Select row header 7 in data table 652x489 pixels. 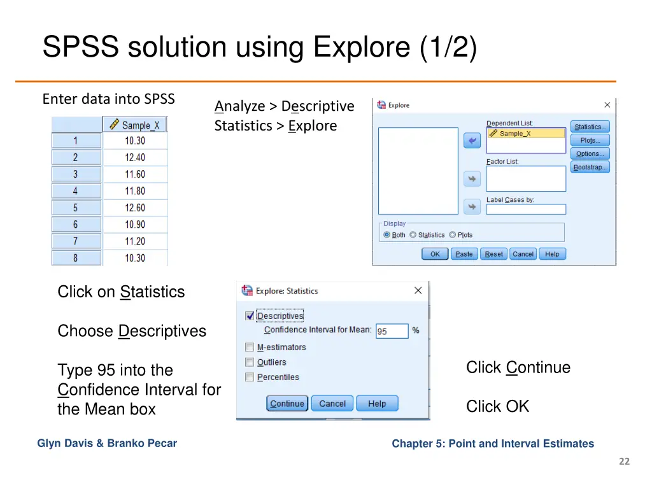[76, 241]
